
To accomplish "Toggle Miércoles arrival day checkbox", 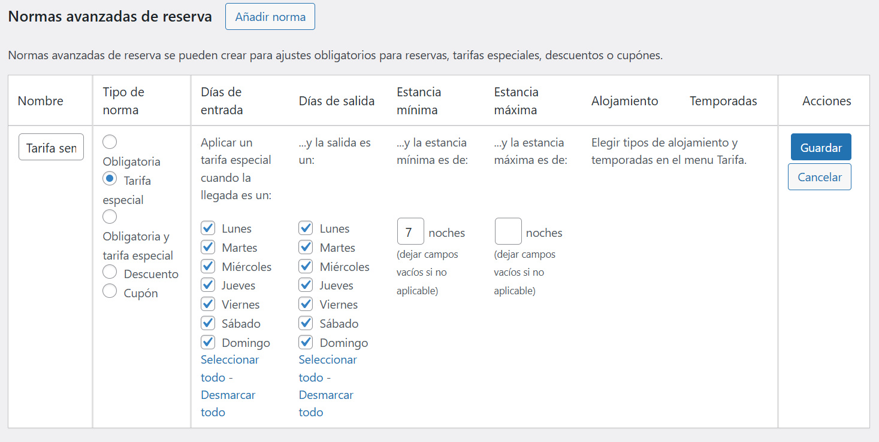I will click(208, 266).
